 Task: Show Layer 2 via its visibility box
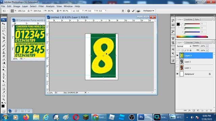177,62
